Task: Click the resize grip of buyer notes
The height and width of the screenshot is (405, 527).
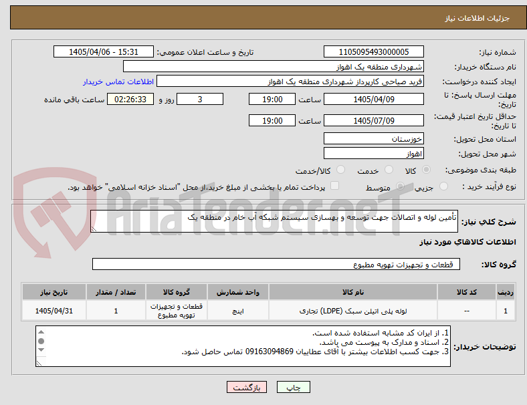Action: click(39, 363)
